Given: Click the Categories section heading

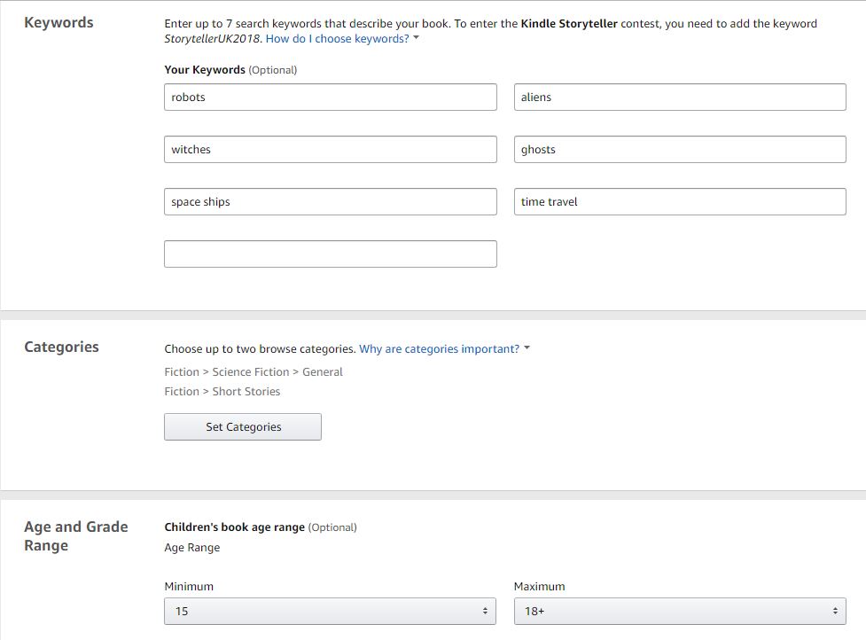Looking at the screenshot, I should (x=61, y=347).
